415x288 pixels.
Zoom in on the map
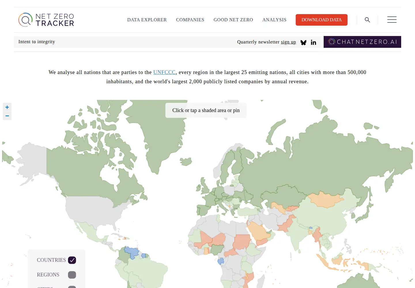coord(7,107)
